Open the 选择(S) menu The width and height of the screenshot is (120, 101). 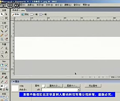coord(31,5)
